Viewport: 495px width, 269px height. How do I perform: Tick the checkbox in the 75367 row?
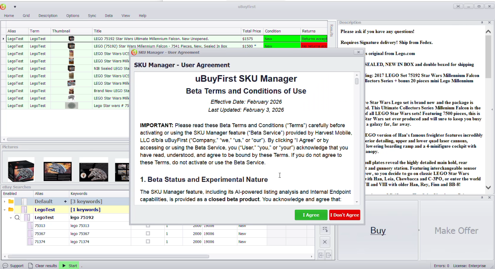click(x=148, y=233)
